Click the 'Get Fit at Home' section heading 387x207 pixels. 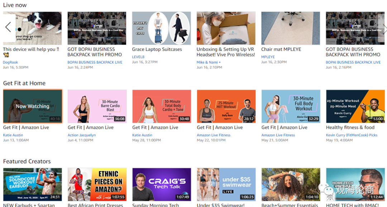[x=24, y=83]
